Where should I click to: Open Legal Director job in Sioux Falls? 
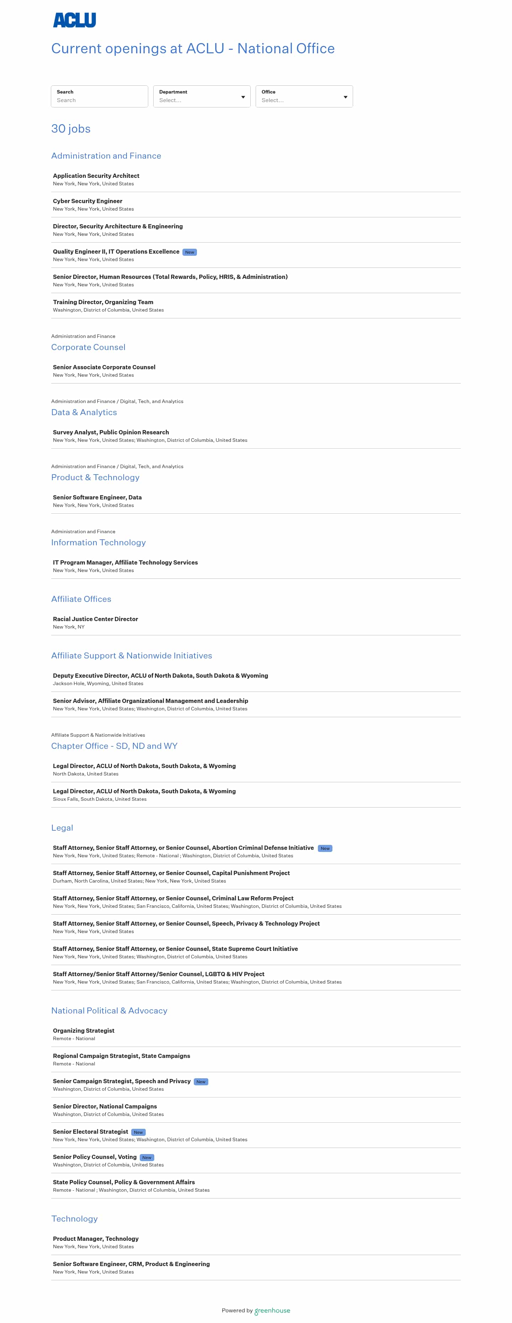tap(144, 791)
